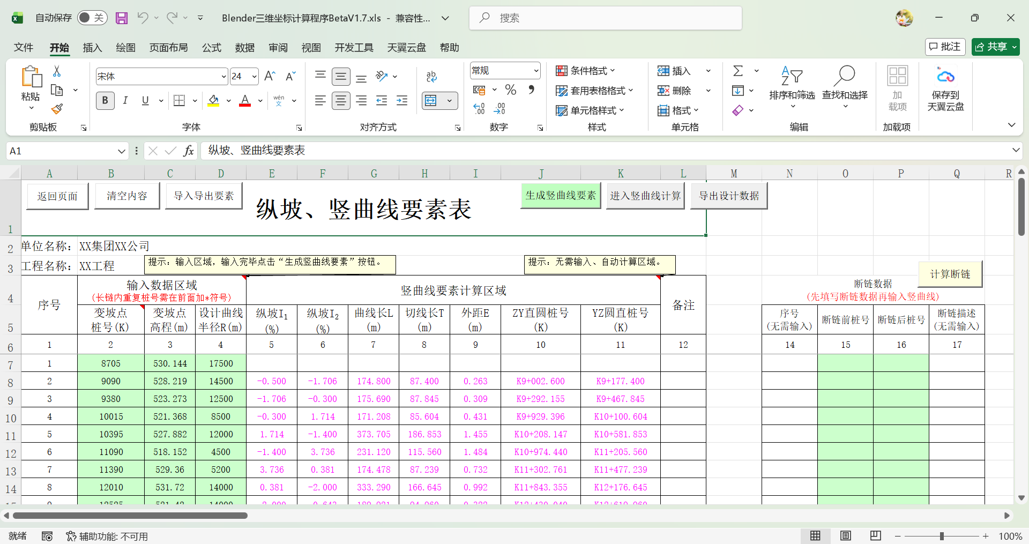This screenshot has height=544, width=1029.
Task: Expand the number format combo box
Action: pos(536,71)
